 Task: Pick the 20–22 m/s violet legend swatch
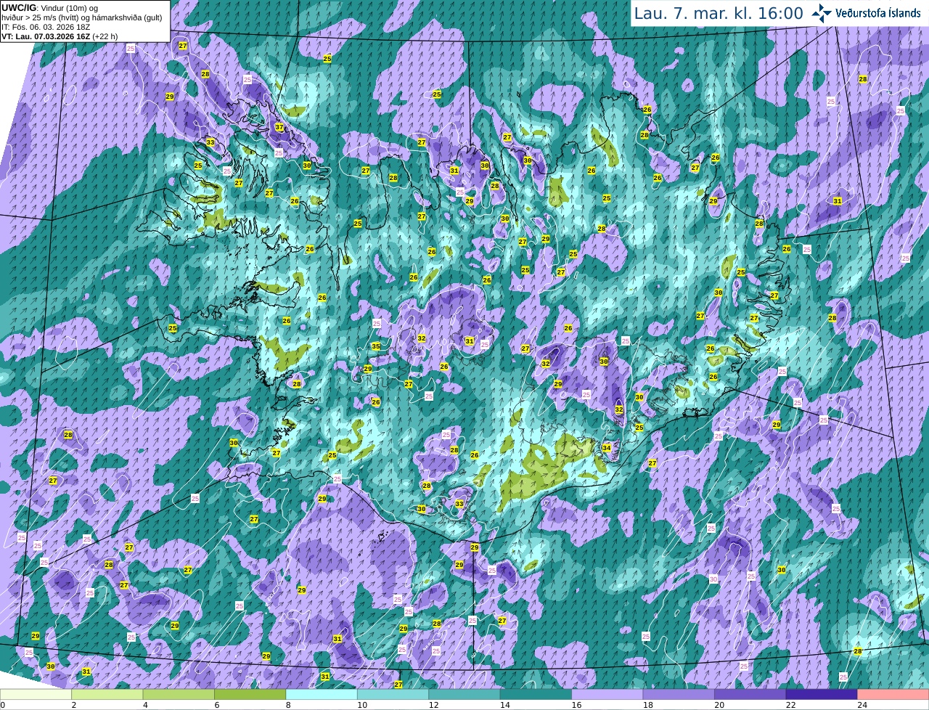pyautogui.click(x=750, y=695)
